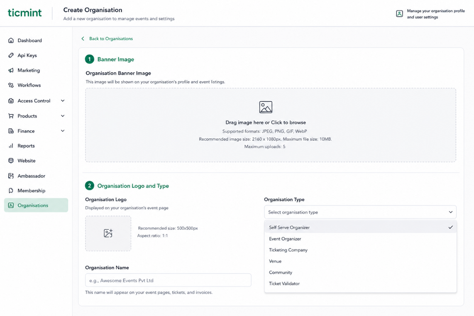The height and width of the screenshot is (316, 474).
Task: Choose Community from the type list
Action: (x=360, y=273)
